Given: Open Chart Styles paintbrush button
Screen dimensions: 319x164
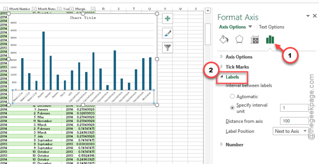Looking at the screenshot, I should (167, 33).
